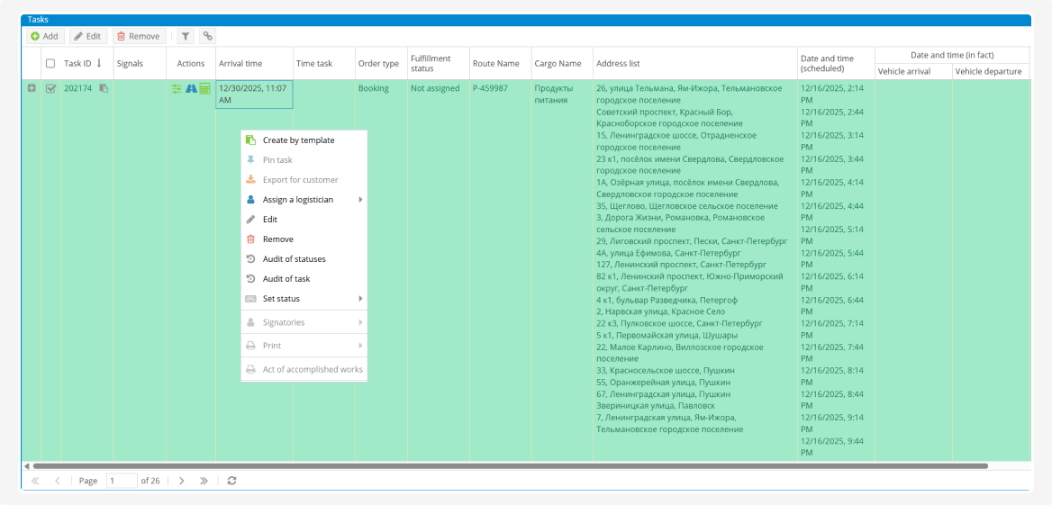Choose Audit of statuses menu entry
Image resolution: width=1052 pixels, height=505 pixels.
click(294, 259)
